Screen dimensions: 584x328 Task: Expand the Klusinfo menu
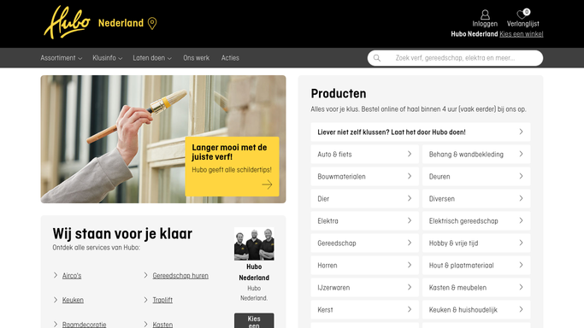point(107,58)
